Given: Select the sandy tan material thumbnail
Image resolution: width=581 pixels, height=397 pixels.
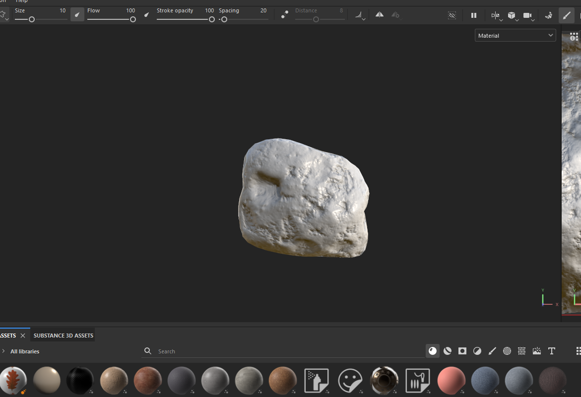Looking at the screenshot, I should (x=114, y=380).
